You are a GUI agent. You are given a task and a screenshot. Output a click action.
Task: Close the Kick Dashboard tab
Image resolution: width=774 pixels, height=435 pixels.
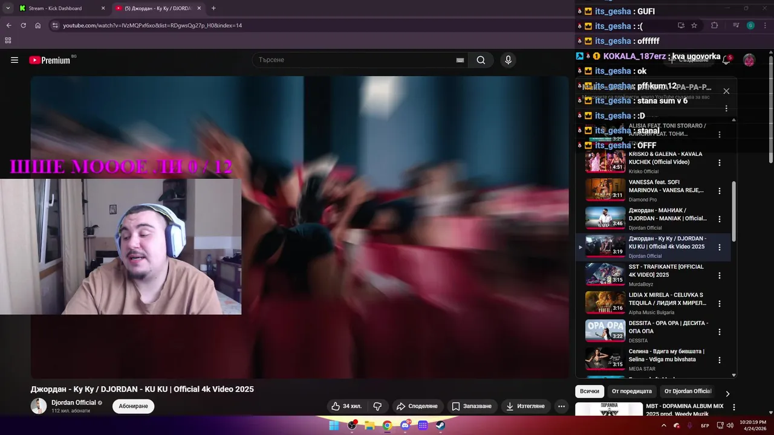click(x=103, y=8)
